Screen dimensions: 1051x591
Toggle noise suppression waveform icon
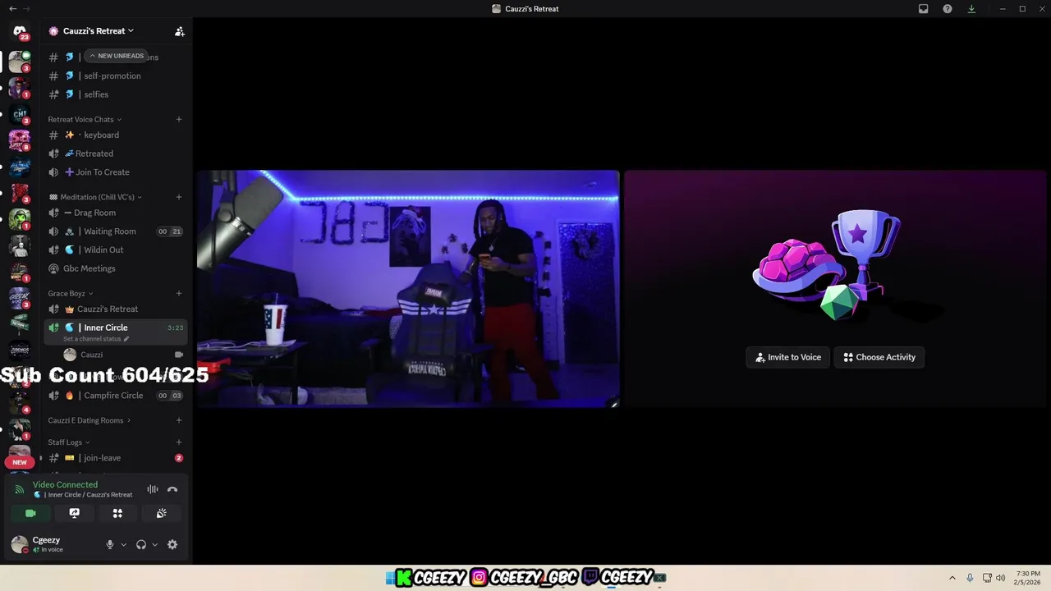coord(153,489)
